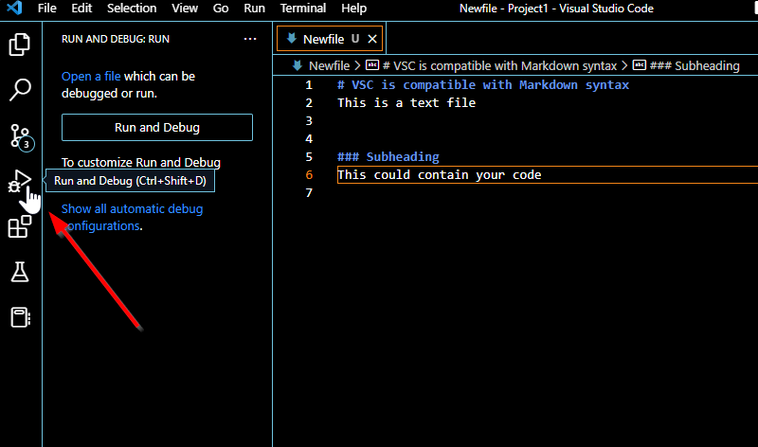Open the Selection menu
This screenshot has width=758, height=447.
click(132, 9)
